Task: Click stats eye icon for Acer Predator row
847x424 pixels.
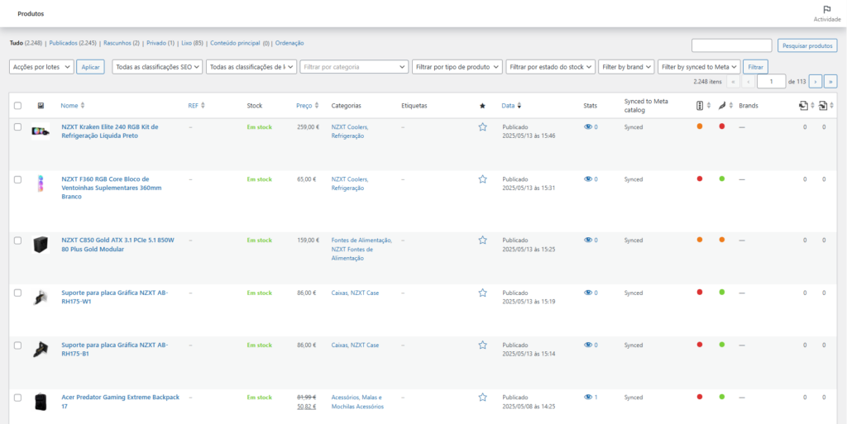Action: click(588, 397)
